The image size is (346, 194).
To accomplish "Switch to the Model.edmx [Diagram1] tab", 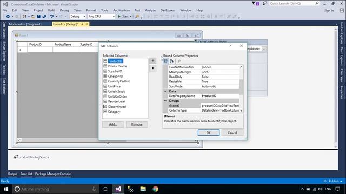I will [x=25, y=24].
